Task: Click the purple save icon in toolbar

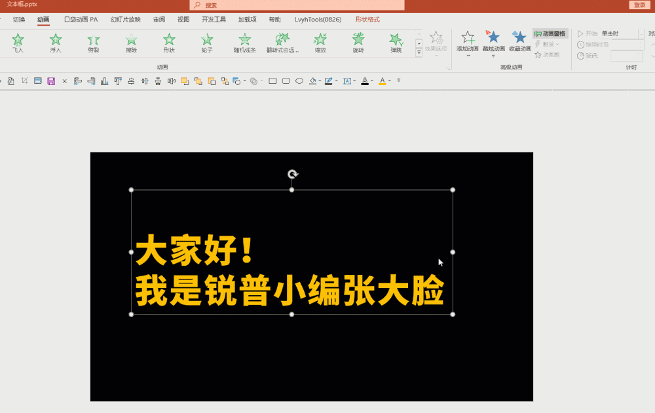Action: pyautogui.click(x=51, y=81)
